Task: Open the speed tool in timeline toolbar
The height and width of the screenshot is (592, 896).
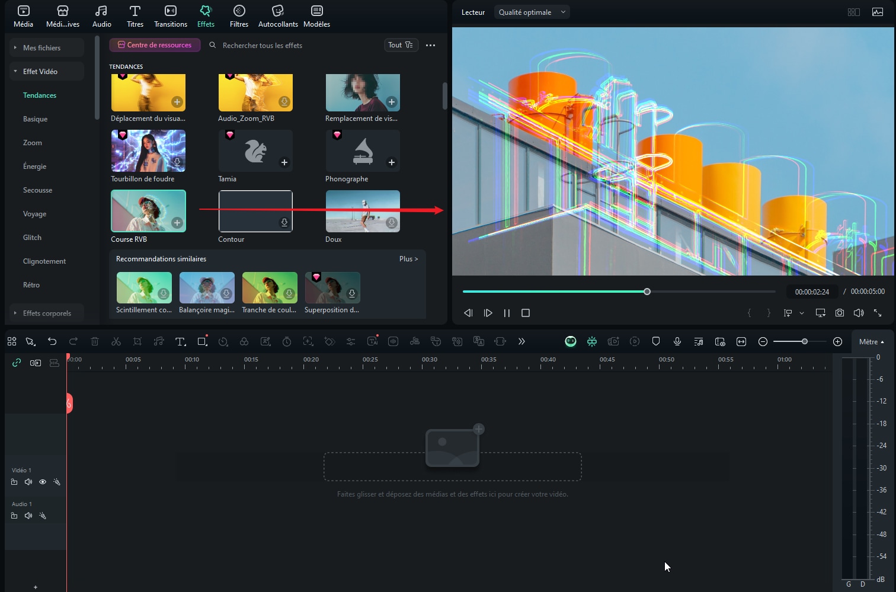Action: pyautogui.click(x=223, y=341)
